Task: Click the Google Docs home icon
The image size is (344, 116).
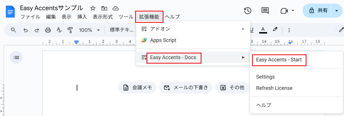Action: pyautogui.click(x=11, y=12)
